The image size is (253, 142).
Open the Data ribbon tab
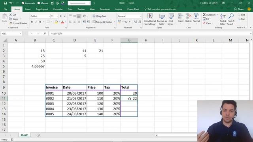pyautogui.click(x=70, y=9)
